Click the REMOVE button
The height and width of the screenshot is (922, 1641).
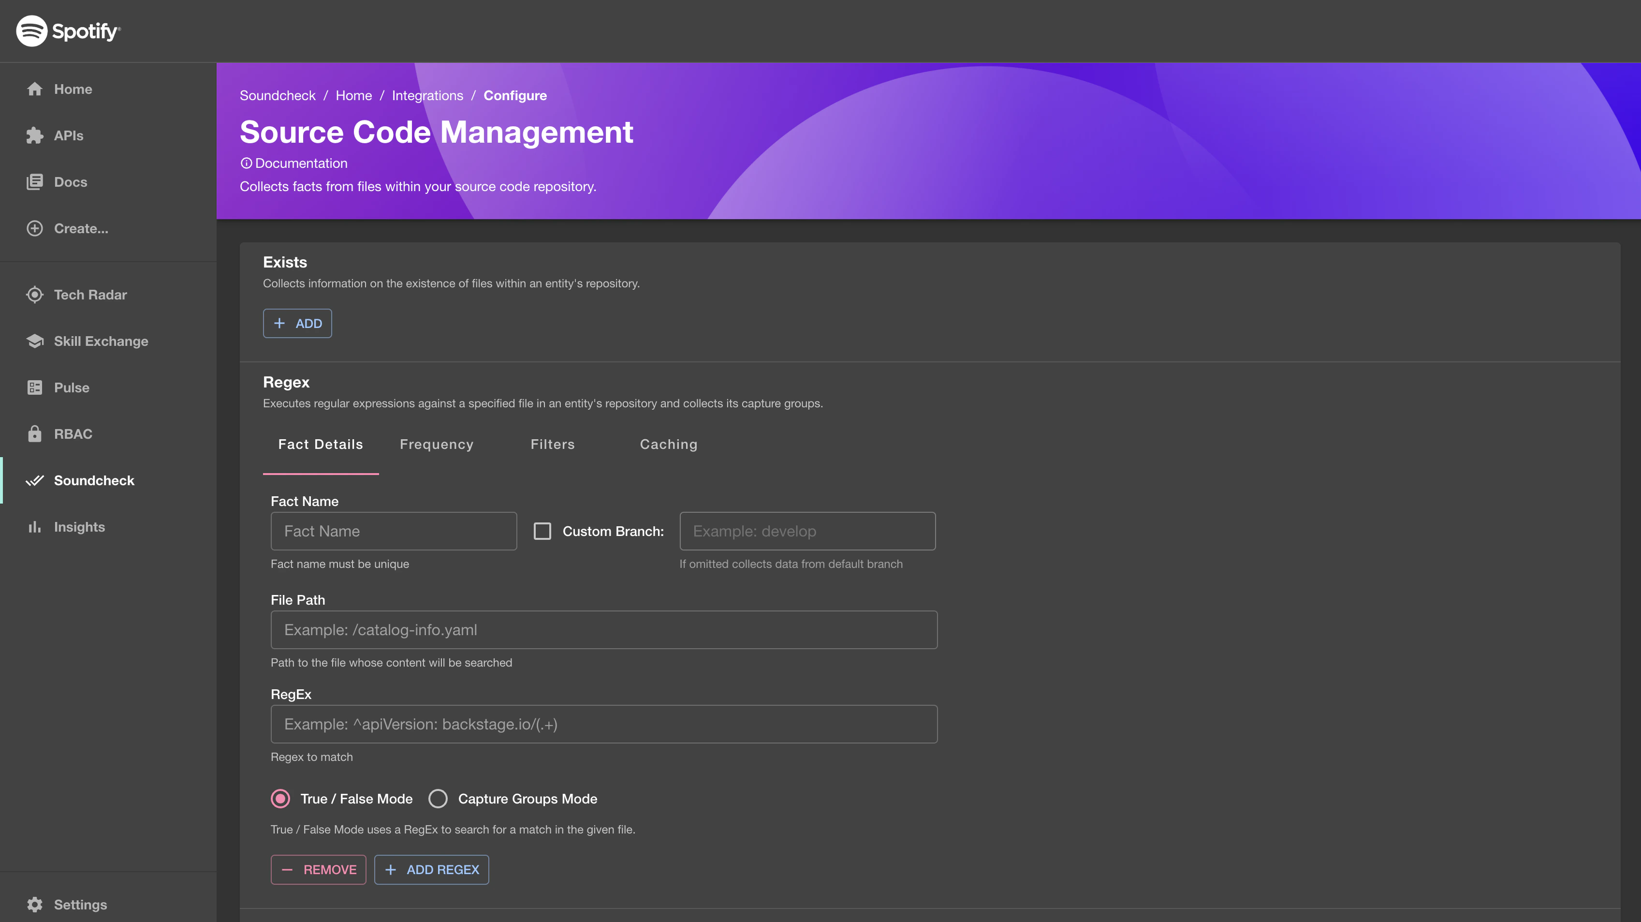coord(319,870)
